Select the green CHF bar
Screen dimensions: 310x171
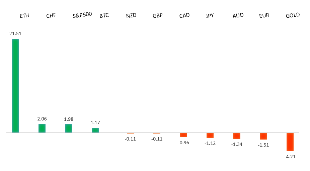click(x=42, y=128)
